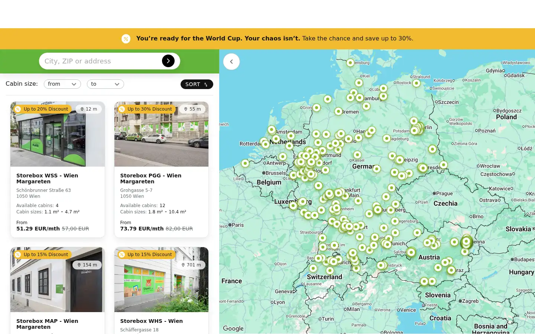Click the search arrow button
The image size is (535, 334).
coord(168,61)
